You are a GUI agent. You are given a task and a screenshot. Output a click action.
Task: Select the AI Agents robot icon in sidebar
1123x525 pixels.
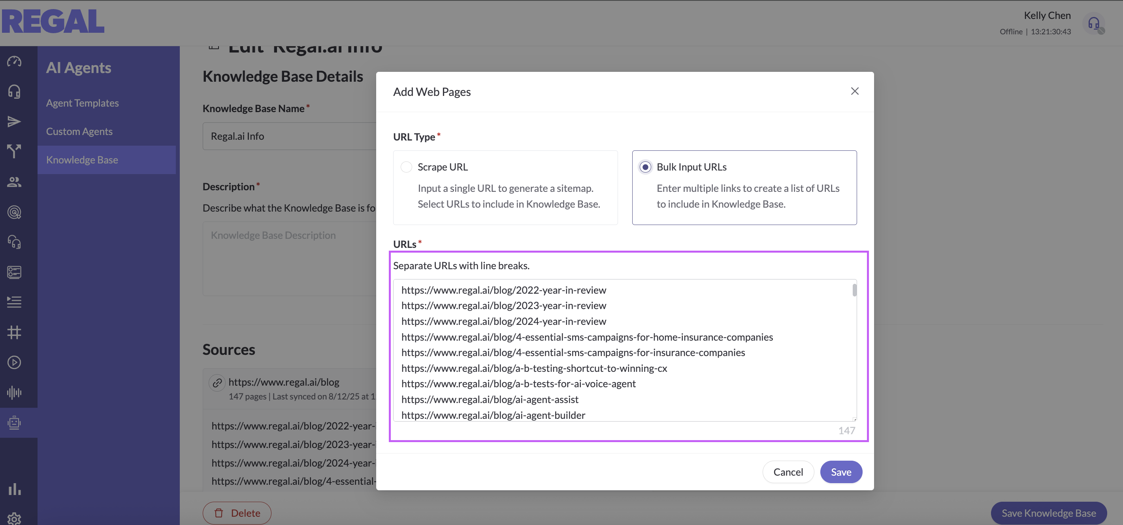tap(14, 423)
